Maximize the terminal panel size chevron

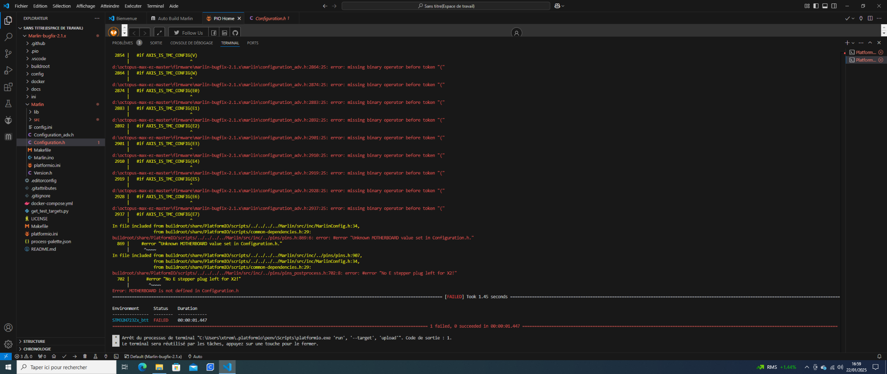coord(870,43)
